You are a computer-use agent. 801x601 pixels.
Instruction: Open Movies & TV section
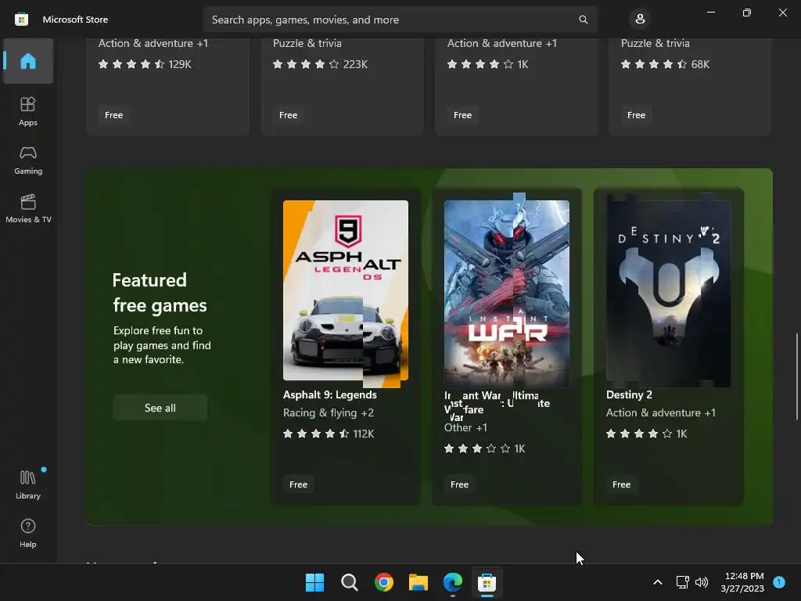click(x=28, y=208)
